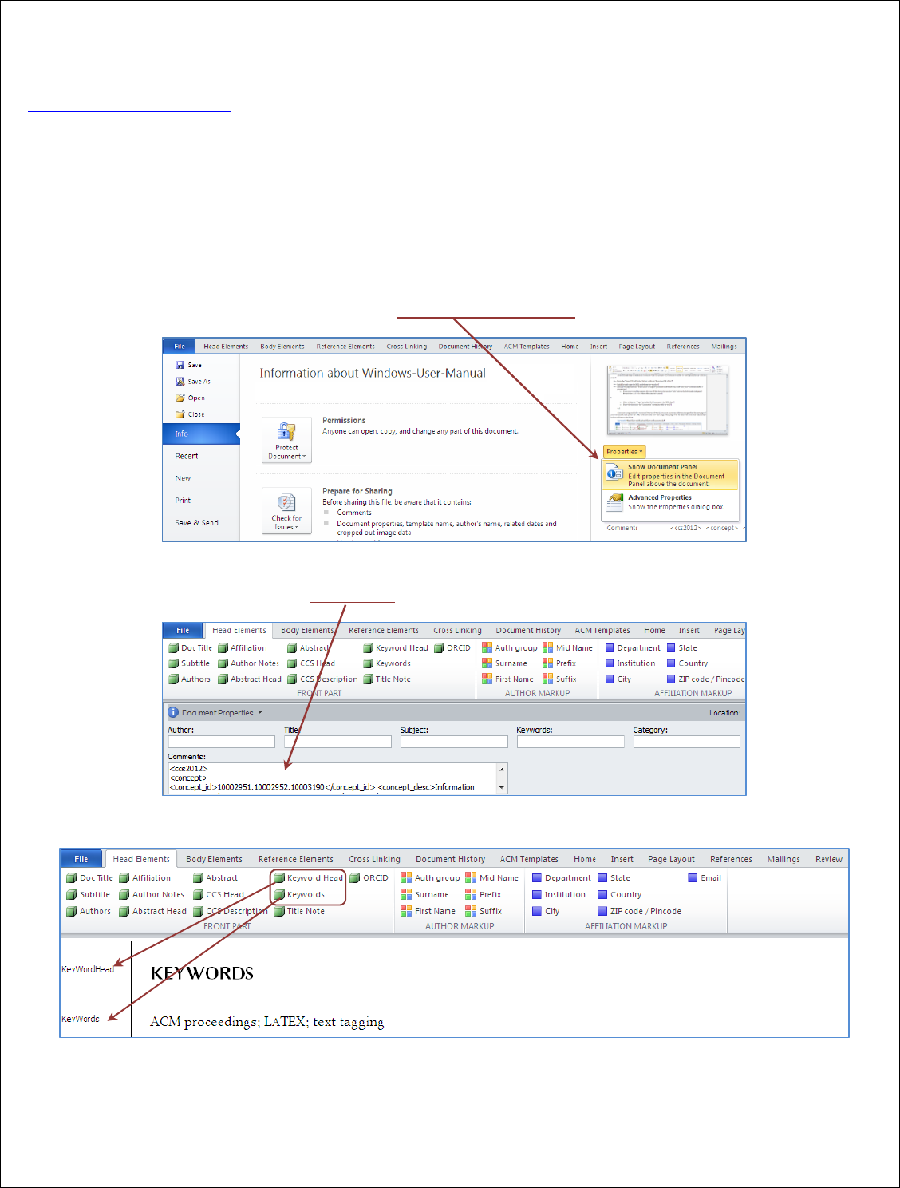The width and height of the screenshot is (900, 1188).
Task: Click Department in the KEYWORDS screenshot ribbon
Action: coord(562,878)
